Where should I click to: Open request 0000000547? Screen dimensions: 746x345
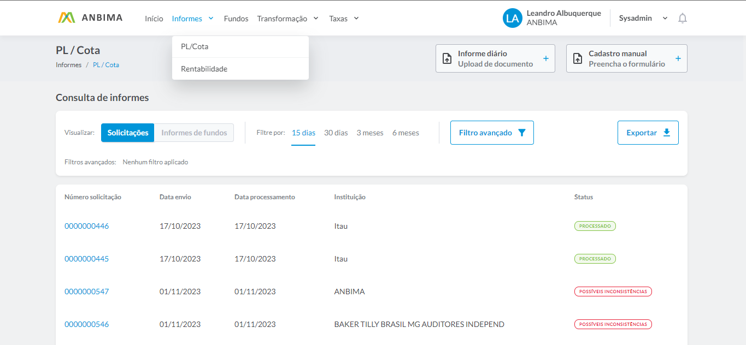tap(86, 292)
